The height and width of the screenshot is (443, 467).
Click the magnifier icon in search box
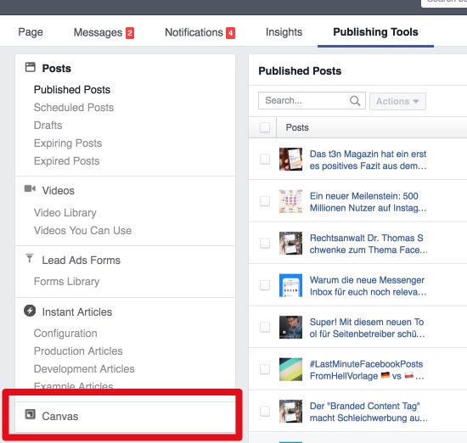click(355, 101)
